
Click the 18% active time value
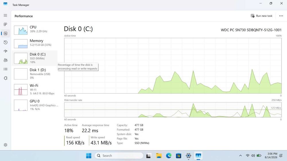[x=69, y=131]
